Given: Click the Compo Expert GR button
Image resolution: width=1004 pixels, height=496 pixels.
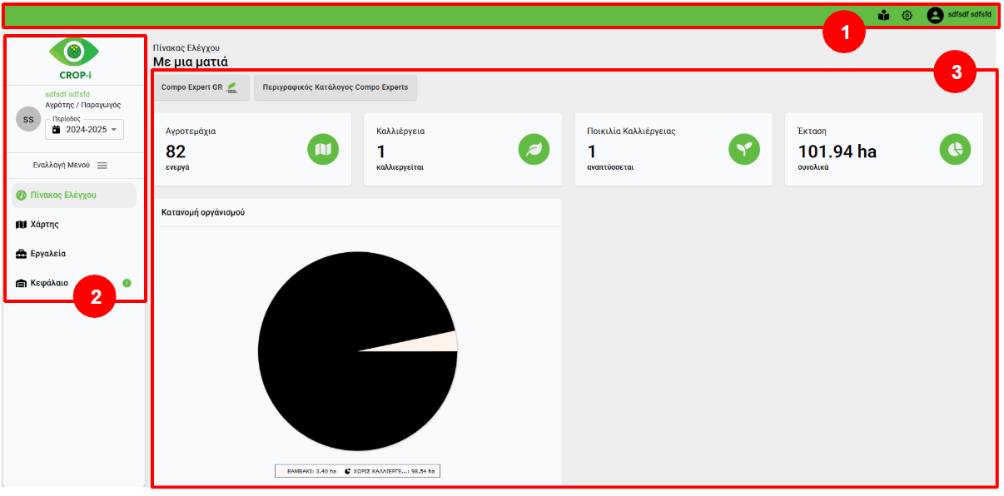Looking at the screenshot, I should click(201, 87).
